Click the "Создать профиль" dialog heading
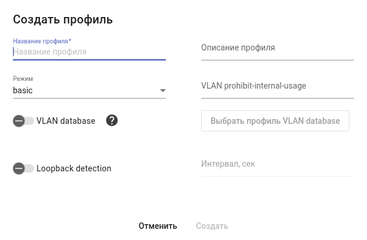Viewport: 367px width, 240px height. [x=62, y=19]
